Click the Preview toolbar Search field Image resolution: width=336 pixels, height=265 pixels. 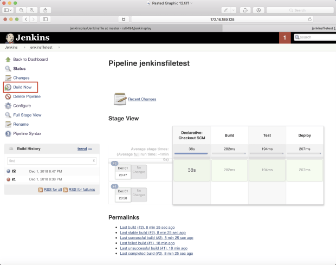(x=300, y=10)
